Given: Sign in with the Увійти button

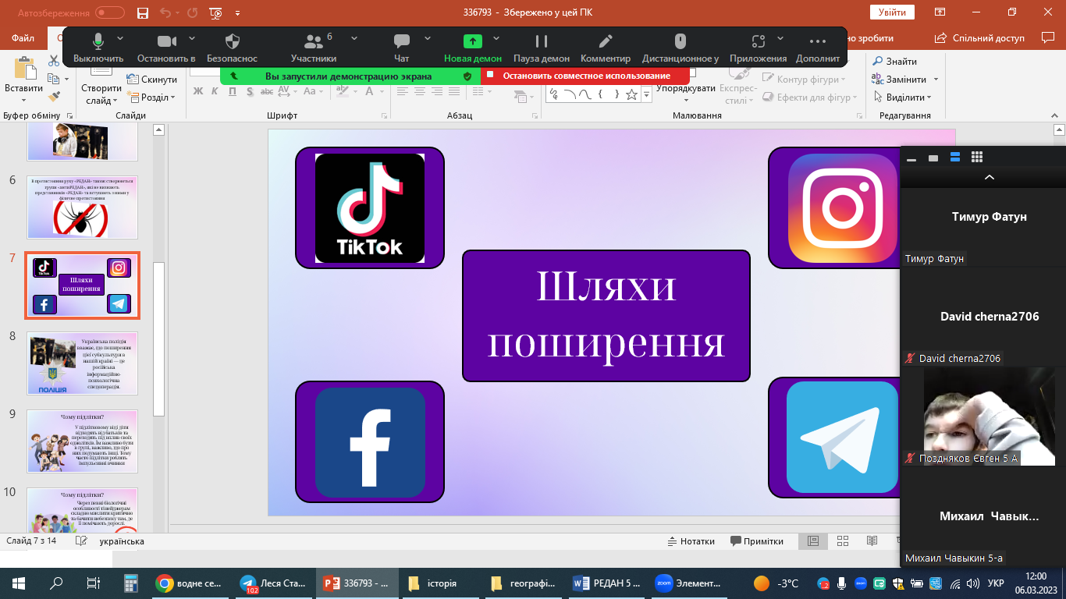Looking at the screenshot, I should point(892,12).
